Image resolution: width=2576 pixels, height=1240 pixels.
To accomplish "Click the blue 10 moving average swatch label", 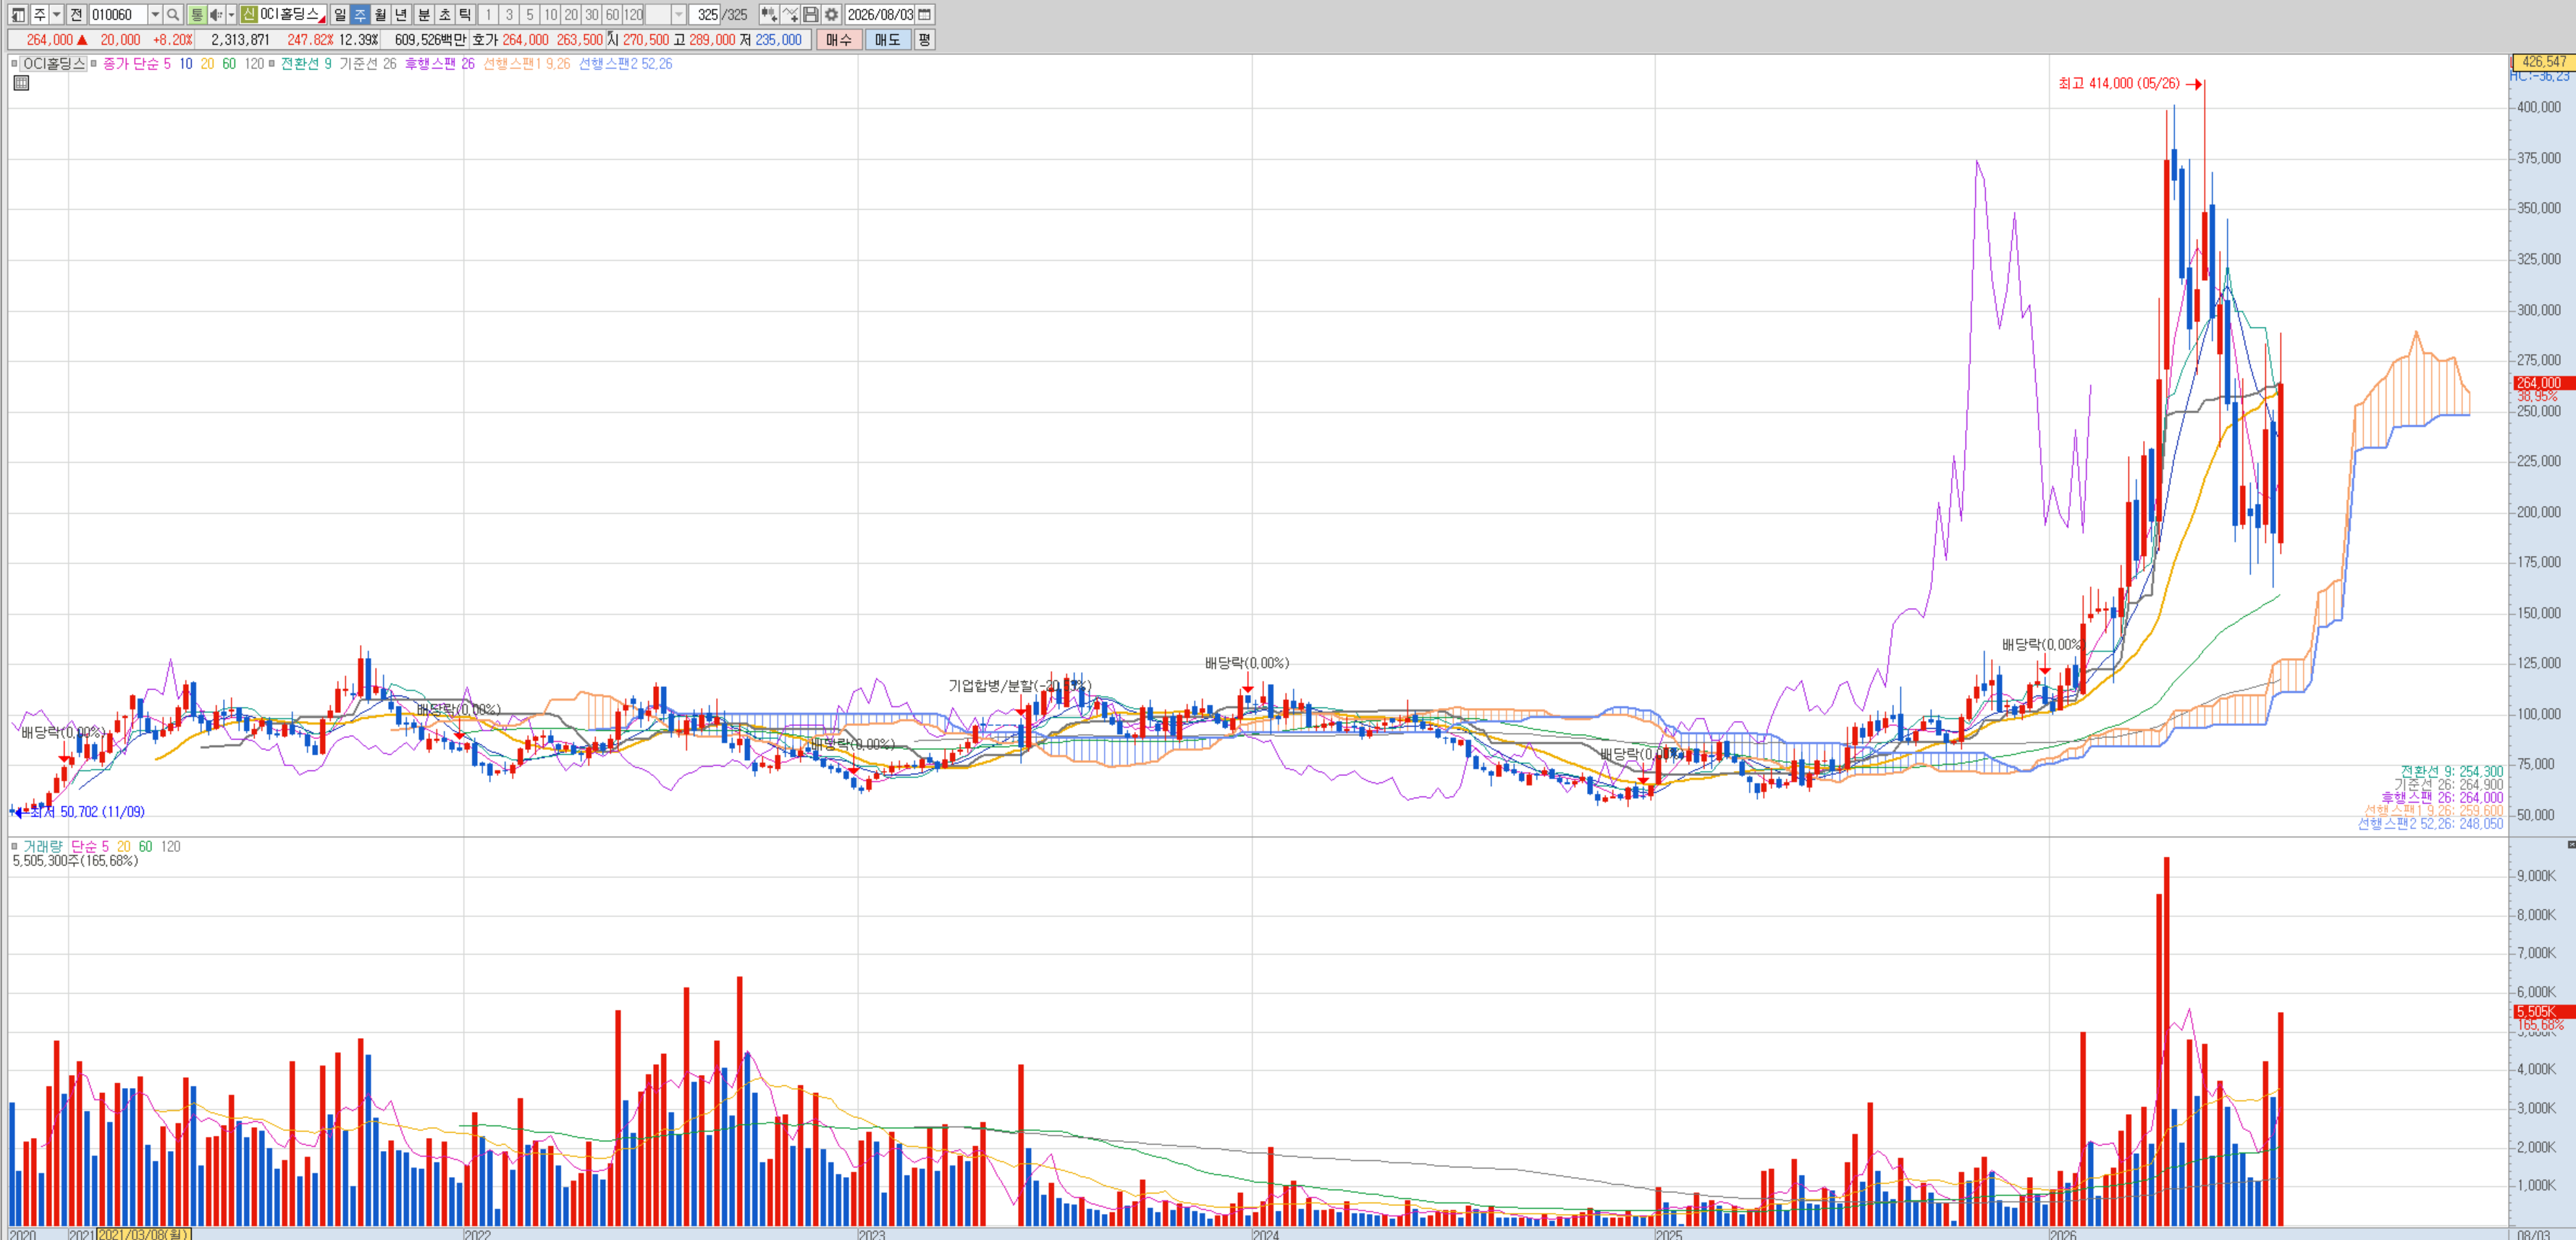I will 186,64.
